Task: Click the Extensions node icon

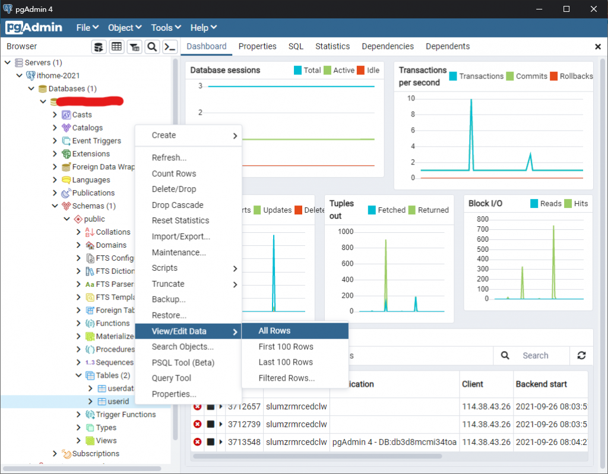Action: coord(66,154)
